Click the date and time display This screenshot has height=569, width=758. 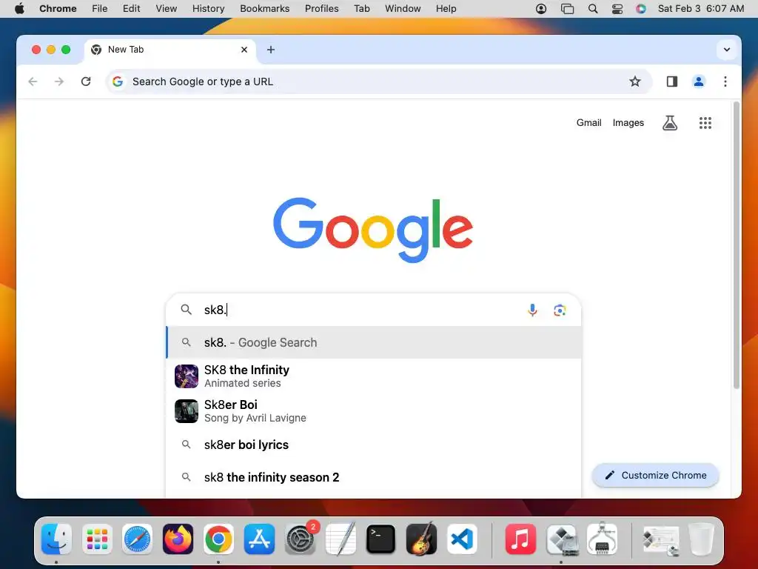701,9
